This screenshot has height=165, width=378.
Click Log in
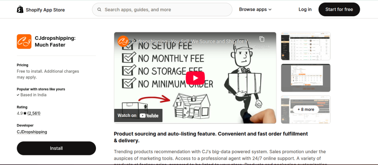[x=305, y=9]
